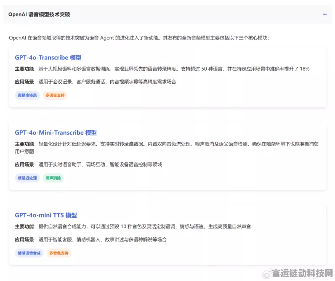Image resolution: width=335 pixels, height=281 pixels.
Task: Open the GPT-4o-Transcribe 模型 heading
Action: 48,58
